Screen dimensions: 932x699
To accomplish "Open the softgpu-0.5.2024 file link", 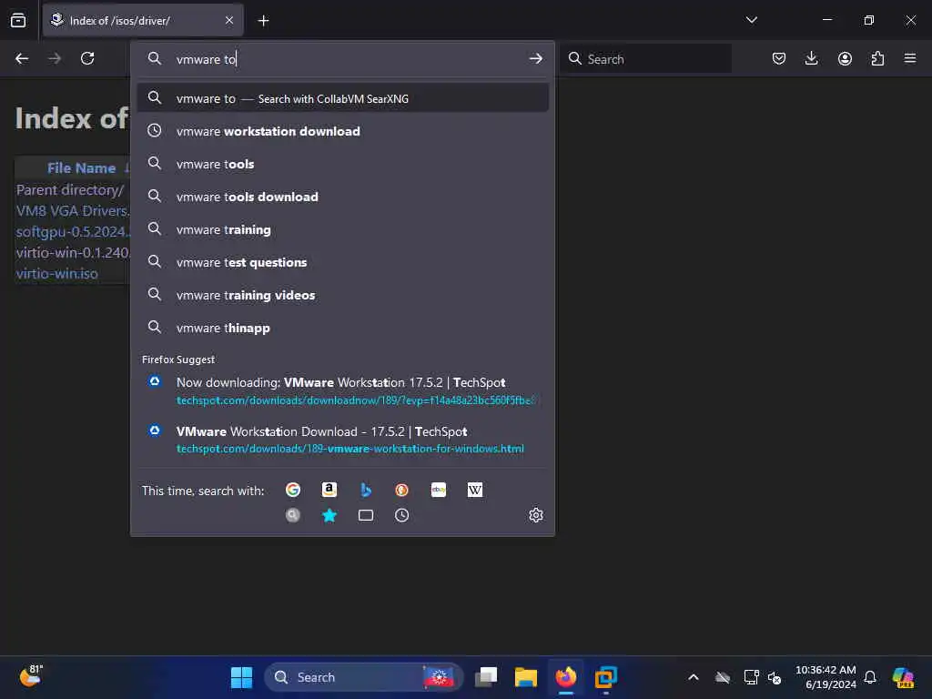I will pos(73,232).
